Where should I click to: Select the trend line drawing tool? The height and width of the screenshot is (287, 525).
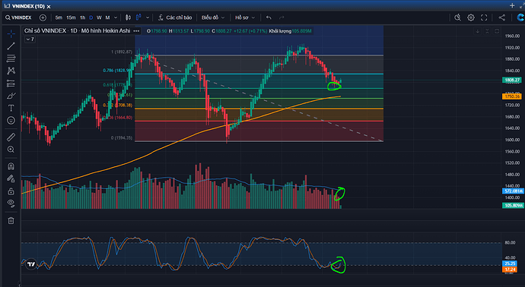tap(11, 46)
